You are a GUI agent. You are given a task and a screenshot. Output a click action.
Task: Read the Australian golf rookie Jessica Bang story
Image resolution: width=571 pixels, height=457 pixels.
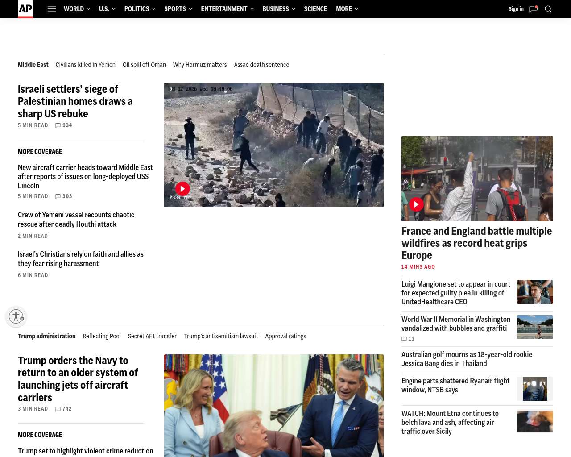click(467, 359)
